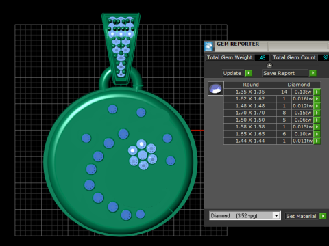Click the Gem Reporter panel icon

pos(208,46)
